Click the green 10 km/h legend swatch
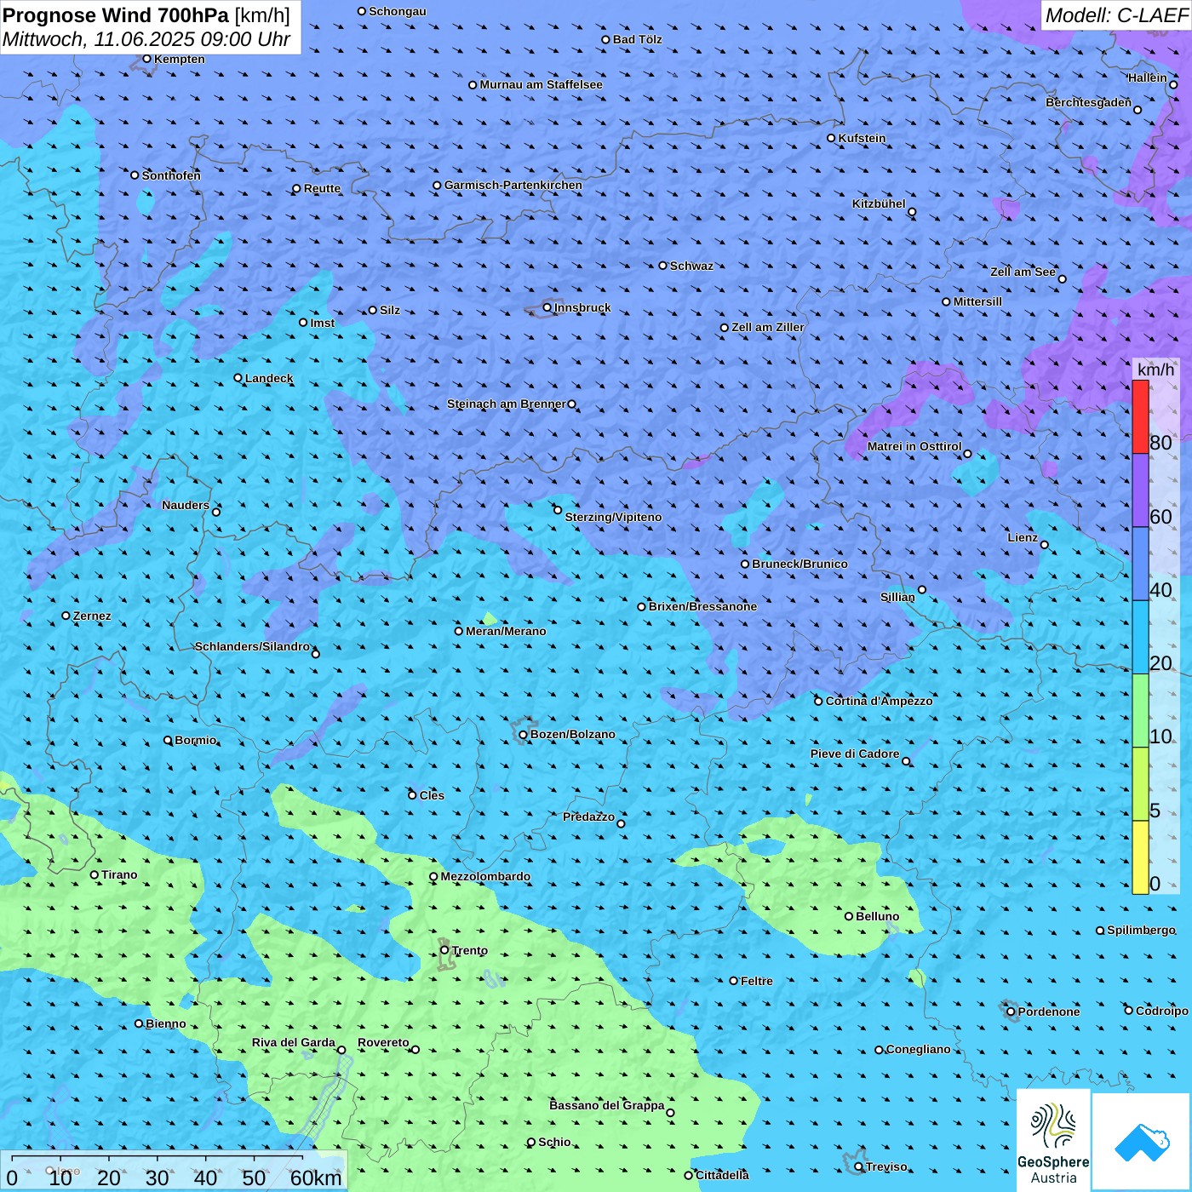 click(x=1140, y=711)
